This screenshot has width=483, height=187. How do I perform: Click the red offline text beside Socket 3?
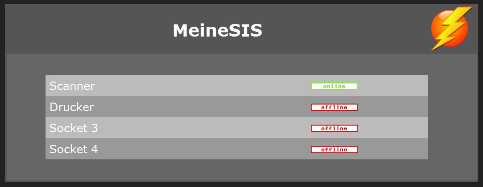pyautogui.click(x=334, y=128)
